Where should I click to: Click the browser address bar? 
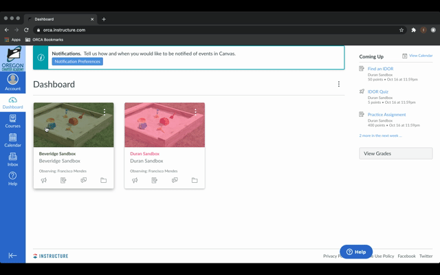coord(219,30)
